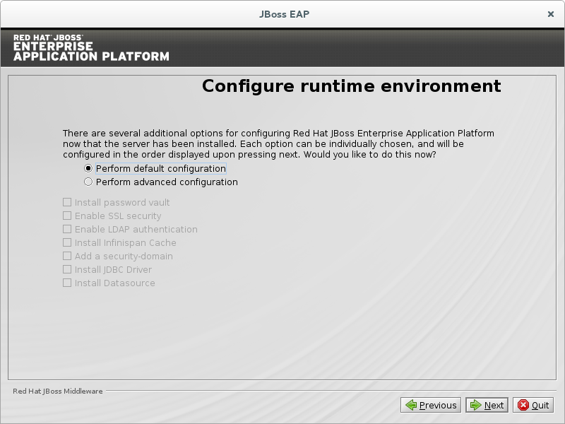565x424 pixels.
Task: Enable the Install Datasource checkbox
Action: point(67,283)
